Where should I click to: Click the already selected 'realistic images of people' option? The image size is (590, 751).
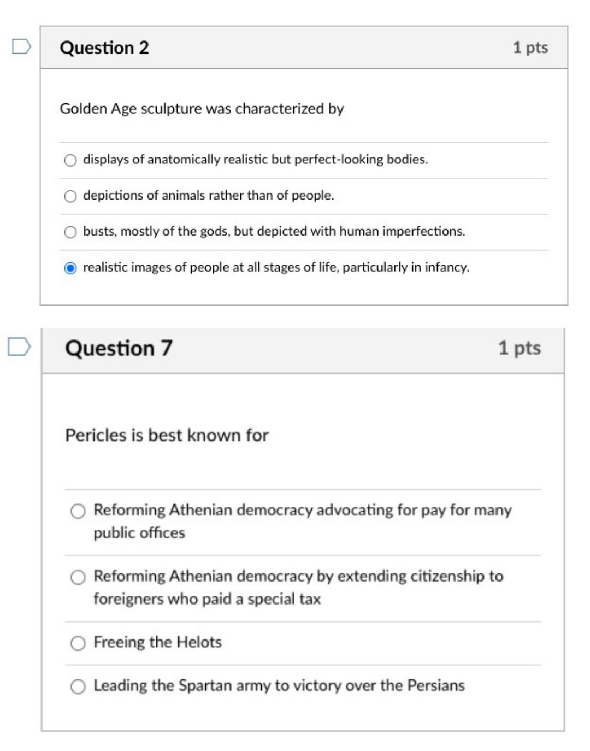[x=70, y=267]
